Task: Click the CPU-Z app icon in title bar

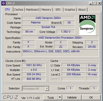Action: [x=4, y=3]
